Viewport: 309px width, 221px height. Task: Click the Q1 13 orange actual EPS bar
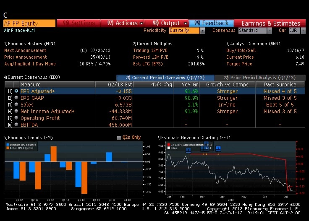(x=84, y=177)
